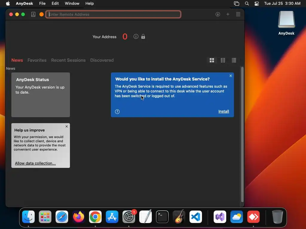Open Control Center in menu bar
Image resolution: width=306 pixels, height=229 pixels.
pyautogui.click(x=257, y=4)
